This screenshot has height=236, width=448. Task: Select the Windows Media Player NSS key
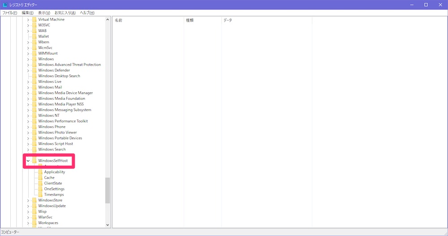(x=61, y=104)
